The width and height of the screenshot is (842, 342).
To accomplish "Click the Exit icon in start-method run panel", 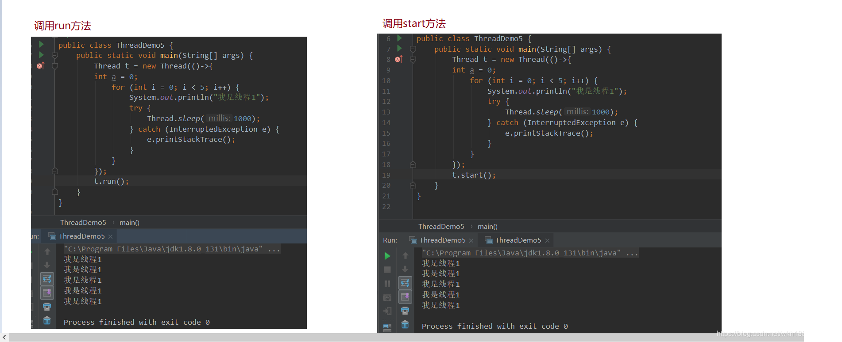I will 387,311.
